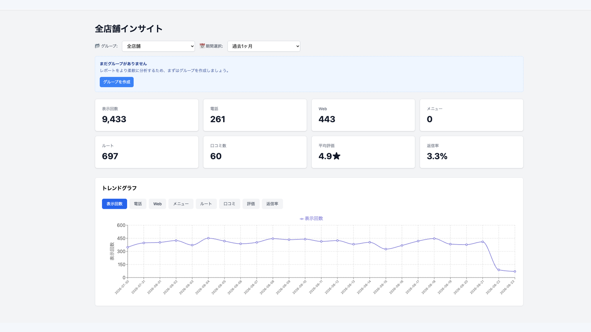Switch trend graph to 返信率
Image resolution: width=591 pixels, height=332 pixels.
click(272, 204)
